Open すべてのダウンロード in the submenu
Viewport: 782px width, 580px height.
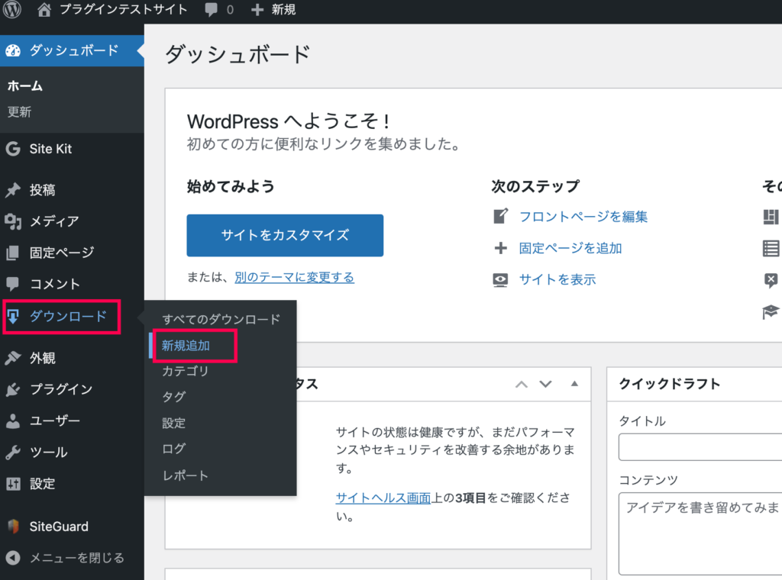[x=221, y=320]
